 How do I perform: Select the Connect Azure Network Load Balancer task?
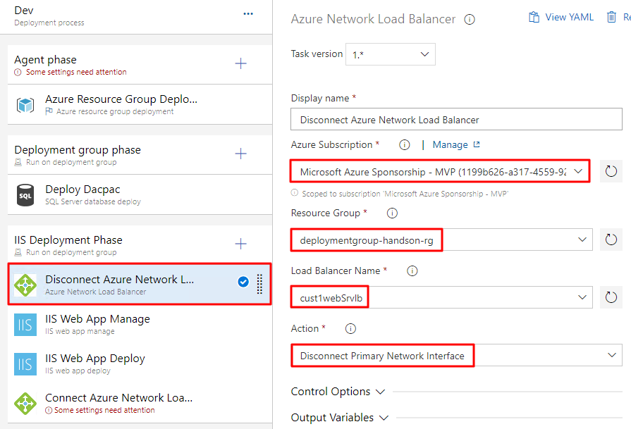click(x=140, y=403)
